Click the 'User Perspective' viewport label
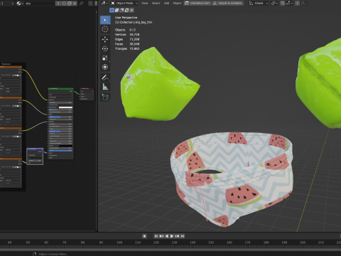 126,18
